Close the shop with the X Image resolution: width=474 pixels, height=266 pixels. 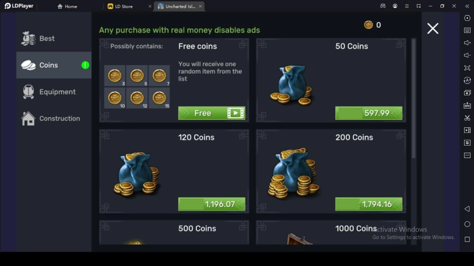(x=433, y=29)
